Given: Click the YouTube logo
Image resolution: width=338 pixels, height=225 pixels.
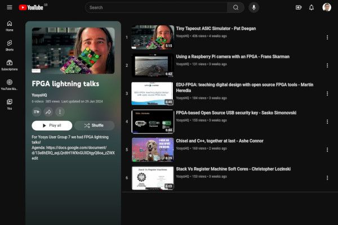Looking at the screenshot, I should click(x=33, y=7).
